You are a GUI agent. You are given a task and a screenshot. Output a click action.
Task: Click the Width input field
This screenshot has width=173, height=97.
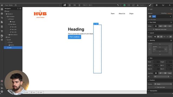tap(157, 62)
